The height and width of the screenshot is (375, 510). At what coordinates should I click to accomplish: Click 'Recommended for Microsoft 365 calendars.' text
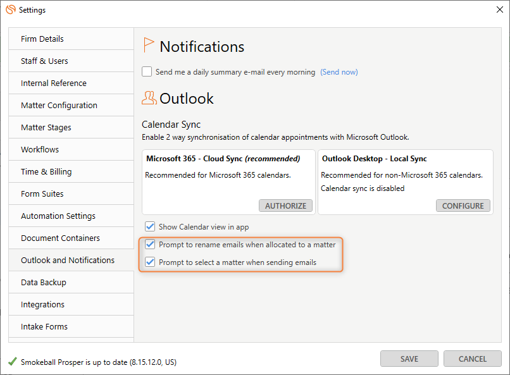218,175
